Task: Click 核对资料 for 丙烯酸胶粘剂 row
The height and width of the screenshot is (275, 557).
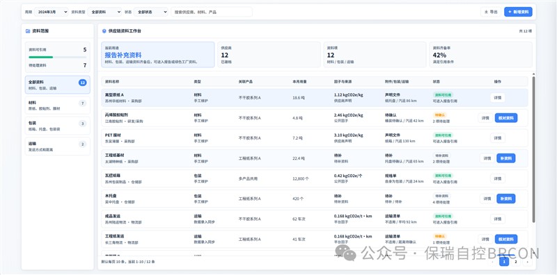Action: coord(506,118)
